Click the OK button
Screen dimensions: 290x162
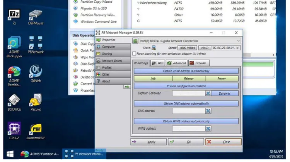pos(186,142)
